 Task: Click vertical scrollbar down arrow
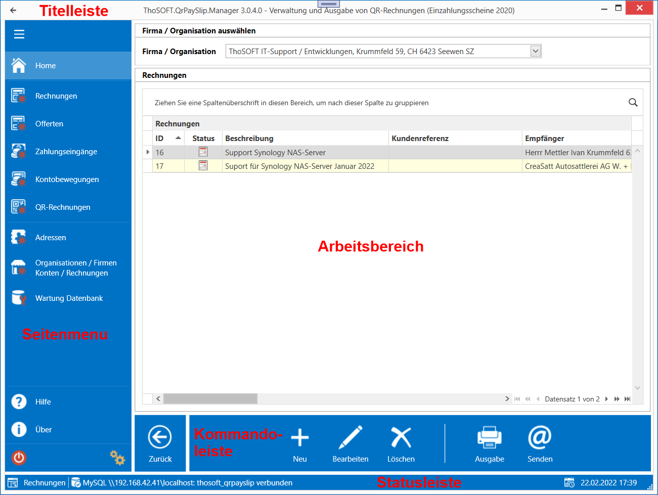637,388
